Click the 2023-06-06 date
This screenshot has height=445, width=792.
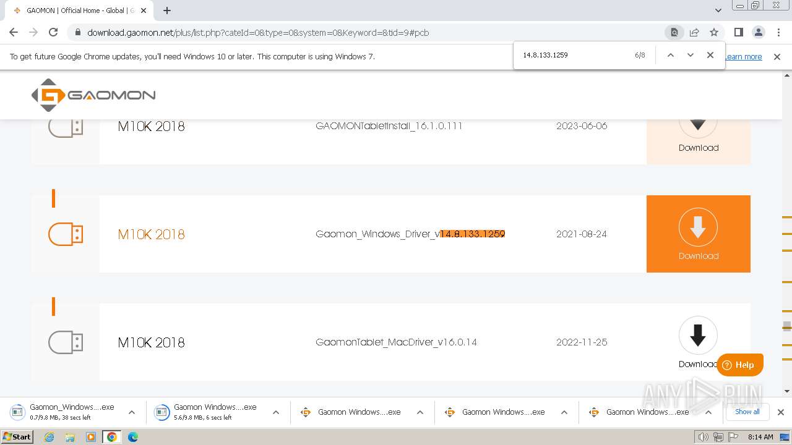click(582, 126)
